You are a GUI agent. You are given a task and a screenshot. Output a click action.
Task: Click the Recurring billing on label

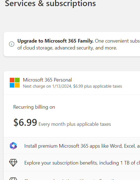point(34,107)
